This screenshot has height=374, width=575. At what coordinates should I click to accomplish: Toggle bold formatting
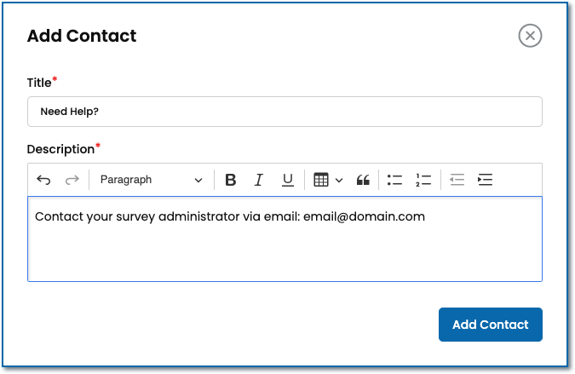(230, 180)
